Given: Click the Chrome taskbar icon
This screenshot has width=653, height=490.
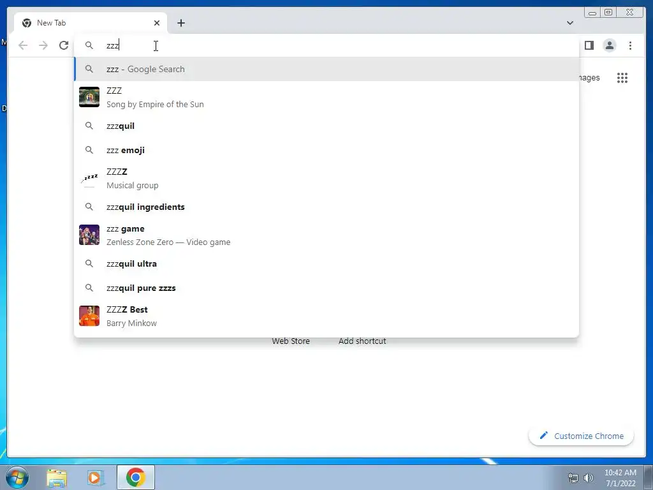Looking at the screenshot, I should point(136,477).
